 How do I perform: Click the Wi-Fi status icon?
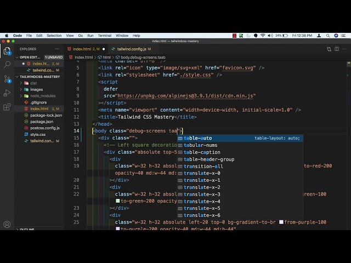263,36
